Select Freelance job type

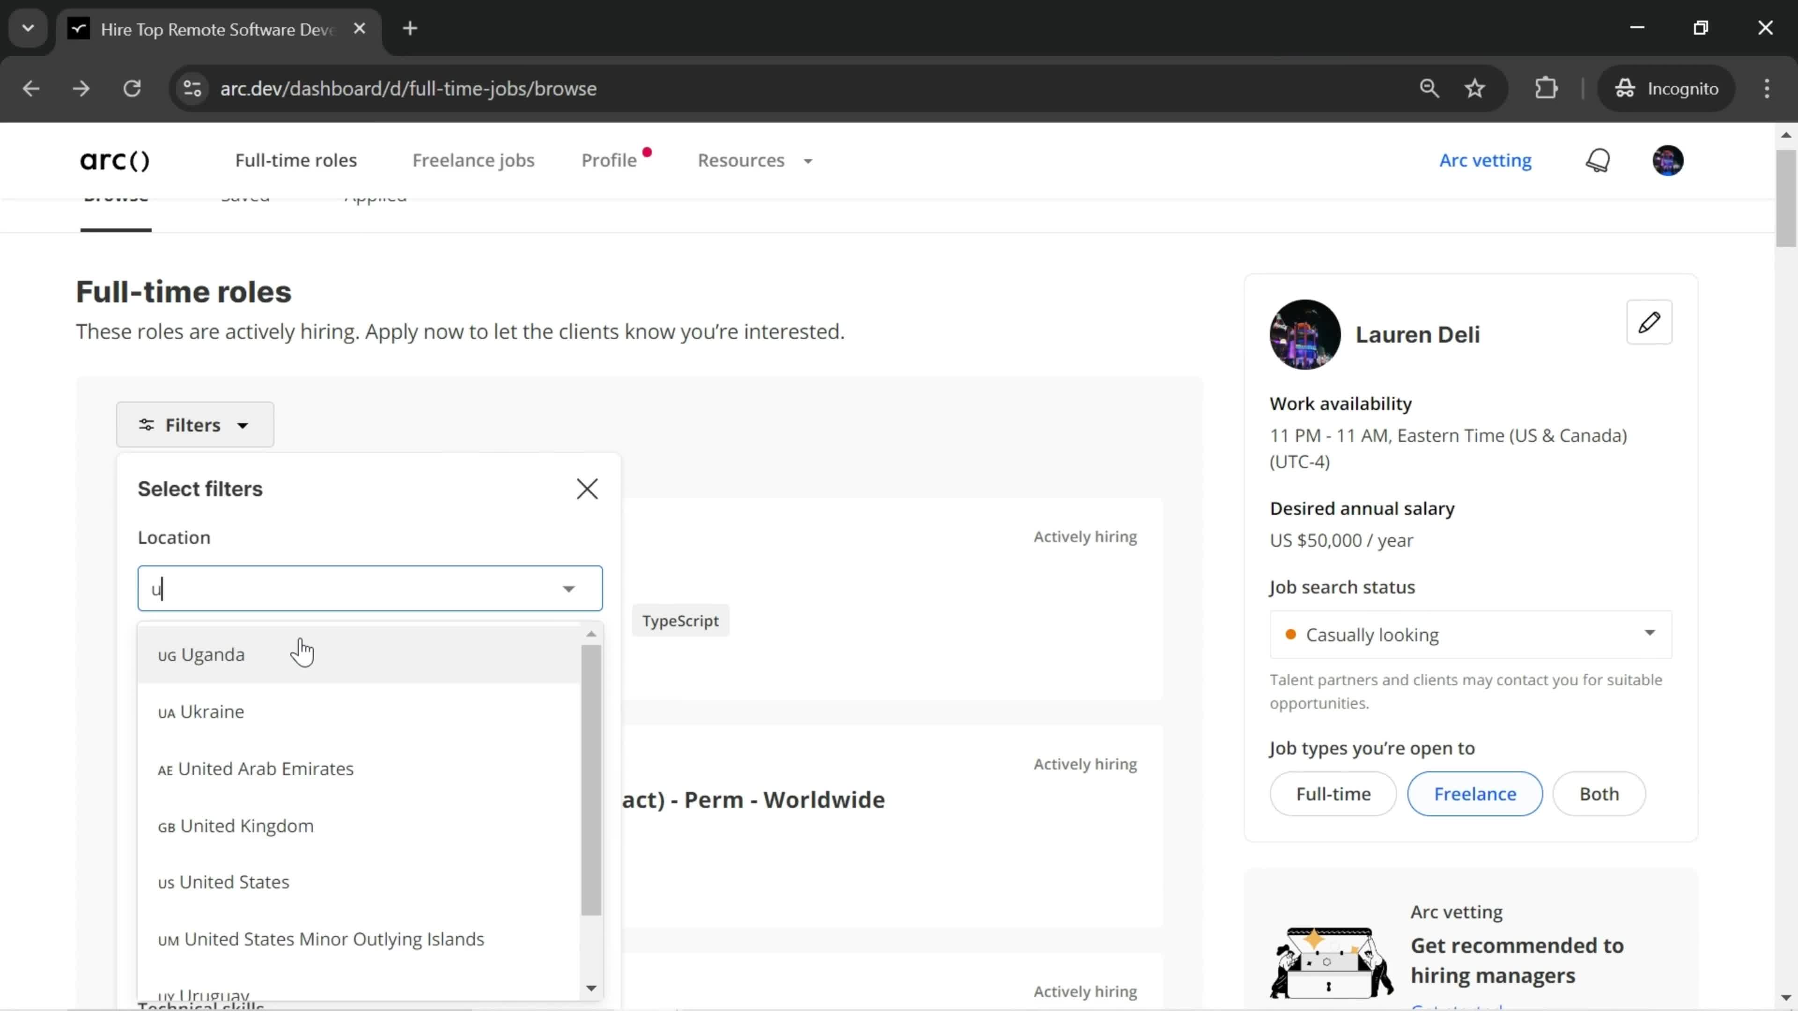[1475, 794]
